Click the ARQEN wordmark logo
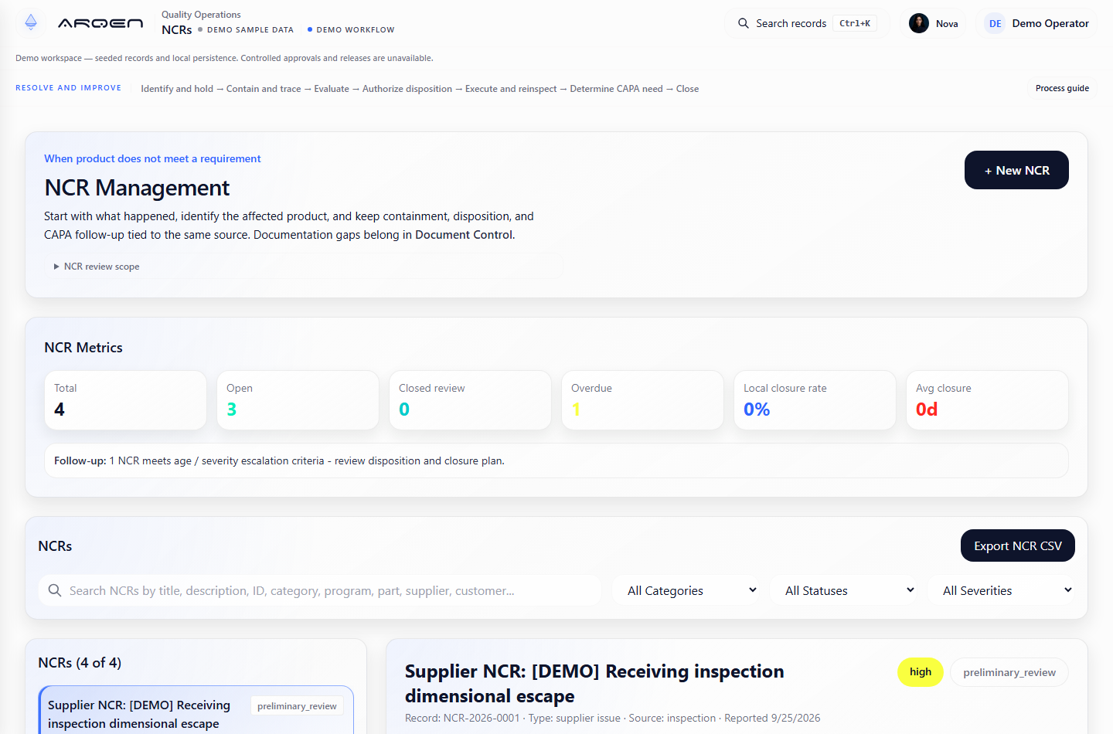 click(100, 23)
